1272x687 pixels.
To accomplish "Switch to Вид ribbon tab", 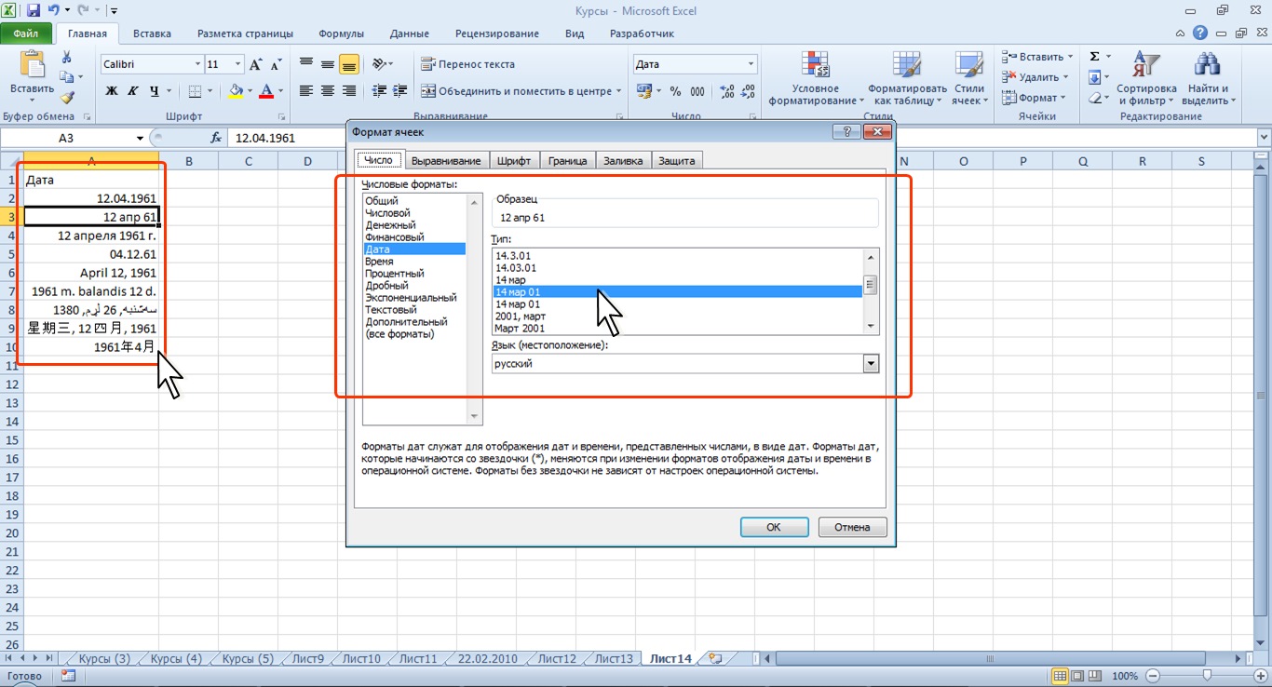I will 575,34.
